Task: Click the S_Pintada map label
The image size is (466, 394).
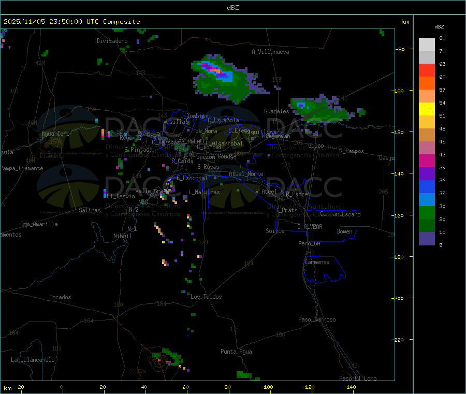Action: [x=138, y=150]
